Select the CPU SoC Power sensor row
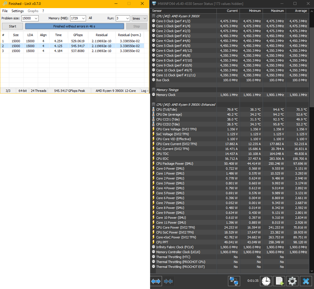Screen dimensions: 314x289 coord(229,232)
